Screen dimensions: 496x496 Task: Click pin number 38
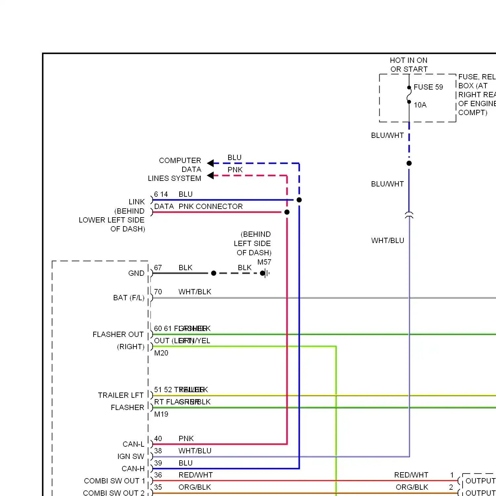pos(158,451)
